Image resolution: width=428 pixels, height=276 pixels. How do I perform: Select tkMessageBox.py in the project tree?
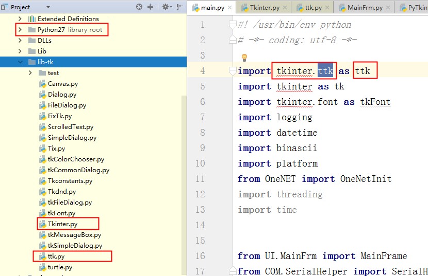74,235
